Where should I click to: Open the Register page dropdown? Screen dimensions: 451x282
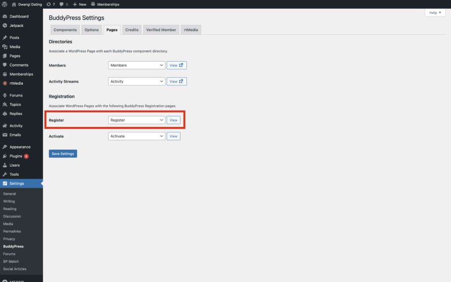click(x=137, y=120)
